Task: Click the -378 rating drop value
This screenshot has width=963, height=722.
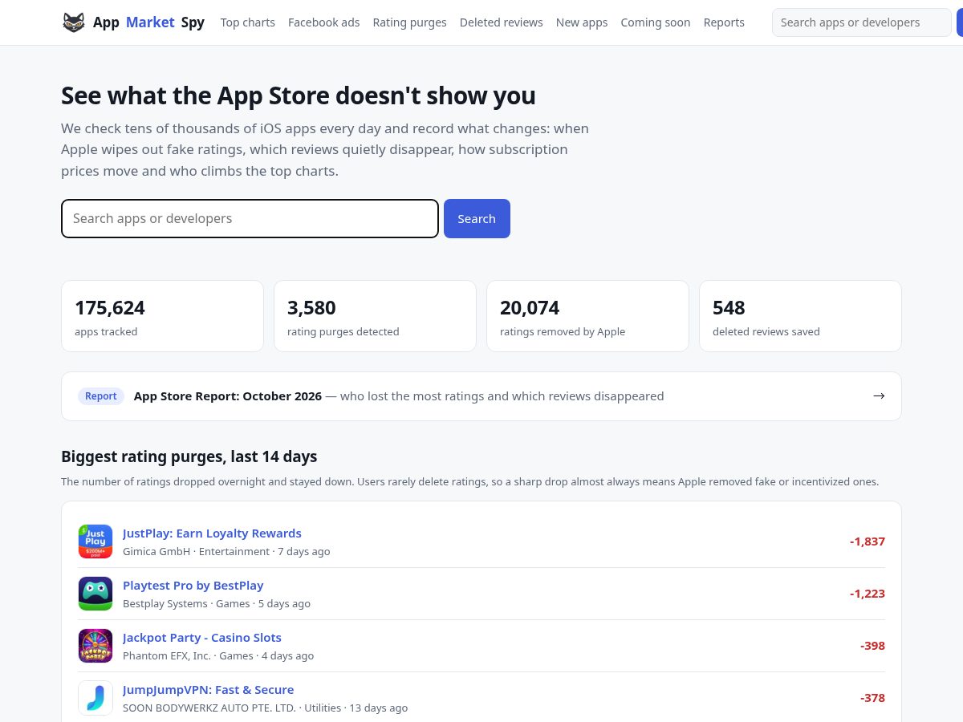Action: pos(872,698)
